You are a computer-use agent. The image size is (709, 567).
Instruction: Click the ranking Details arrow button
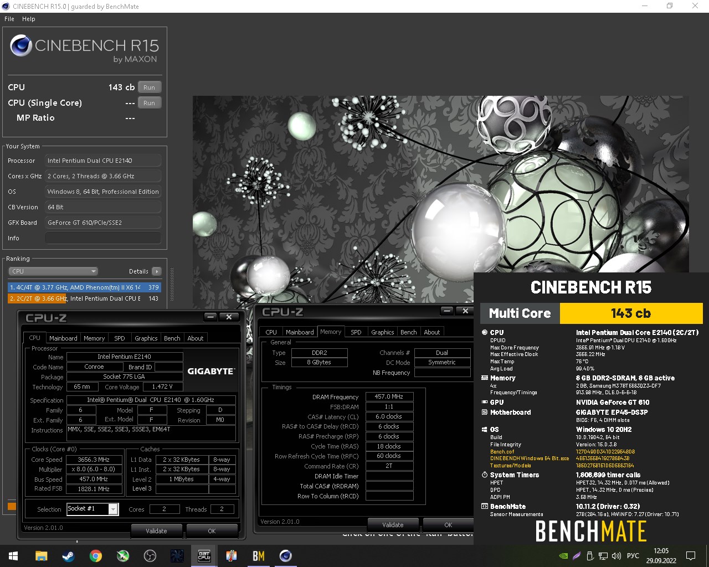click(x=157, y=271)
